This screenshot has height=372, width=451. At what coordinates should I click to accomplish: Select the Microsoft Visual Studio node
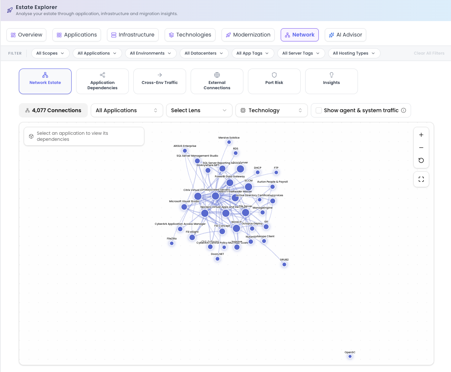tap(184, 207)
